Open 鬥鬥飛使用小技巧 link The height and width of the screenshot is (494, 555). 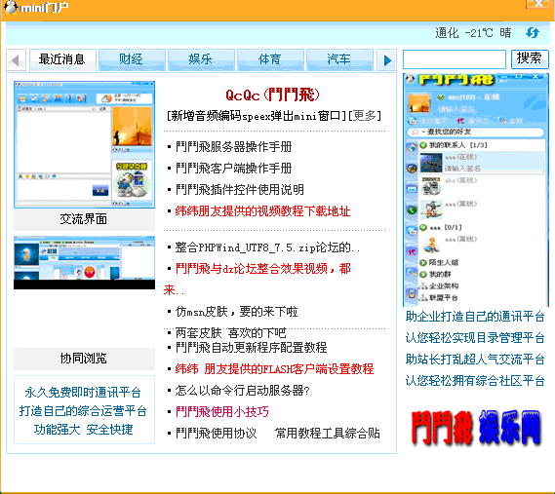coord(222,412)
